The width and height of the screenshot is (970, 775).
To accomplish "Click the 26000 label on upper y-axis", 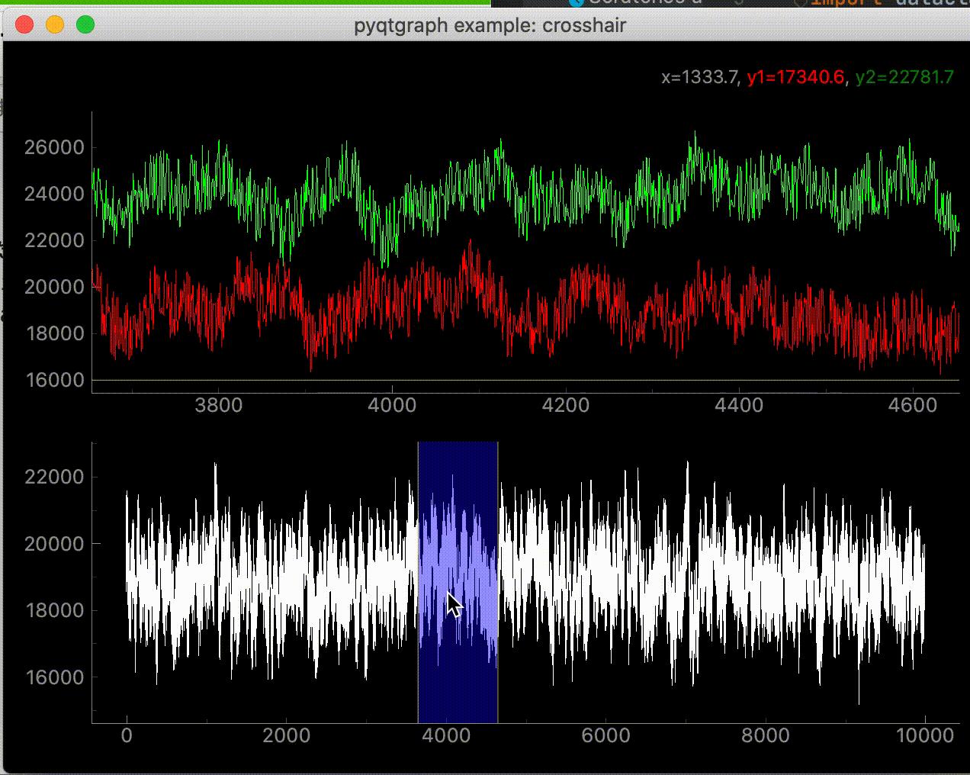I will click(x=54, y=147).
